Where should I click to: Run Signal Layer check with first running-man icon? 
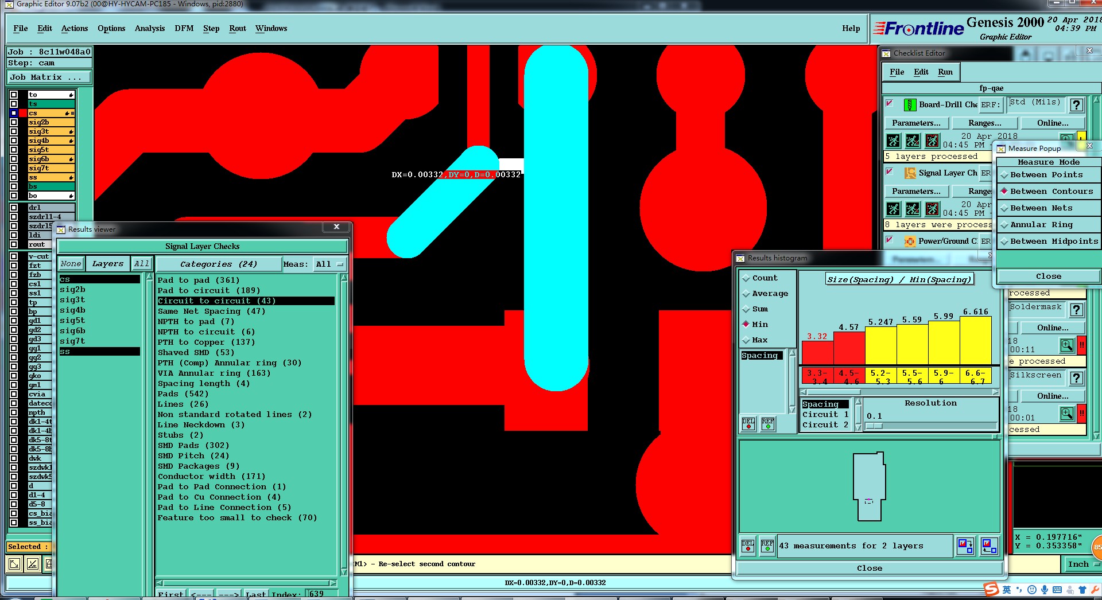[x=894, y=209]
